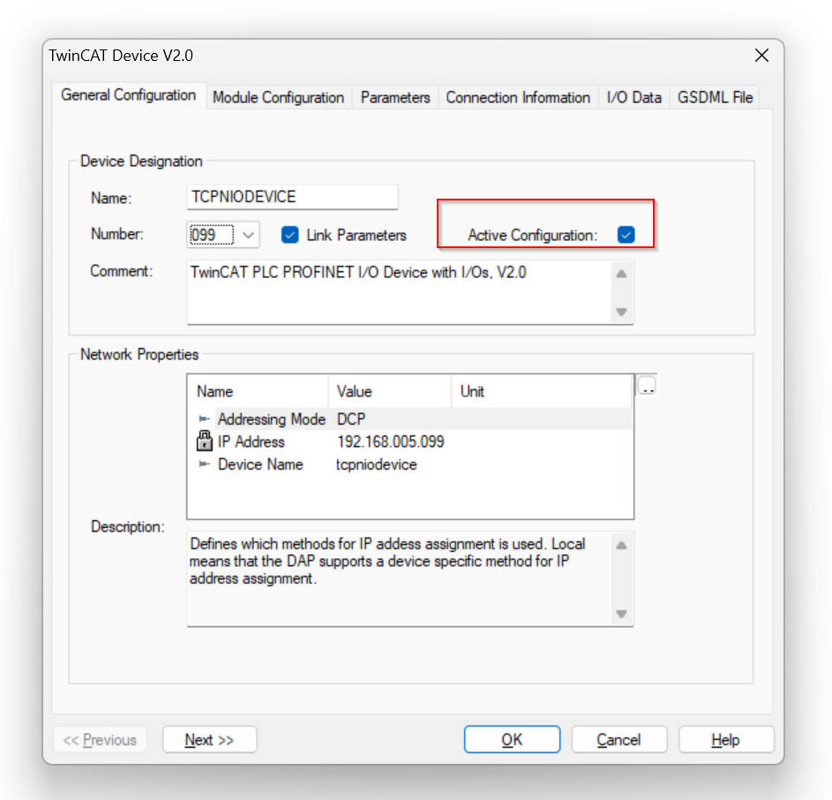Viewport: 832px width, 800px height.
Task: Select the Device Name row
Action: [x=410, y=464]
